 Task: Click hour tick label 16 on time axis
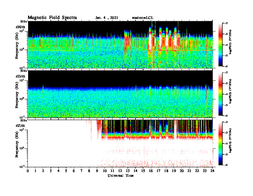[x=151, y=171]
